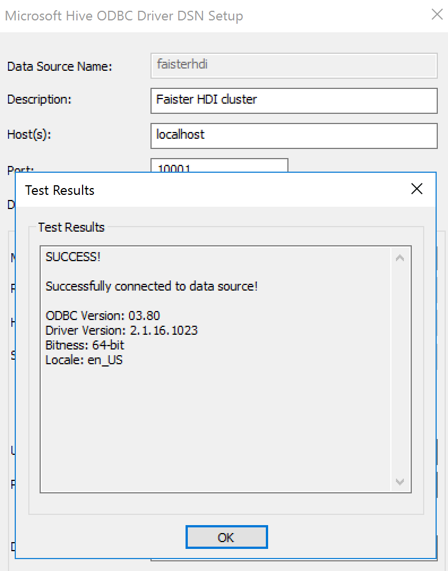Screen dimensions: 448x571
Task: Close the Test Results dialog
Action: click(x=417, y=189)
